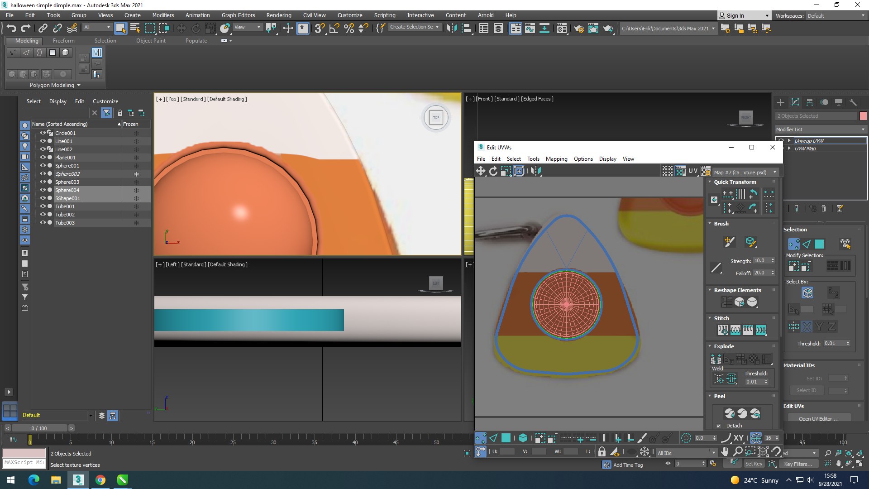Click the Pan hand icon in UV editor
This screenshot has height=489, width=869.
click(725, 451)
